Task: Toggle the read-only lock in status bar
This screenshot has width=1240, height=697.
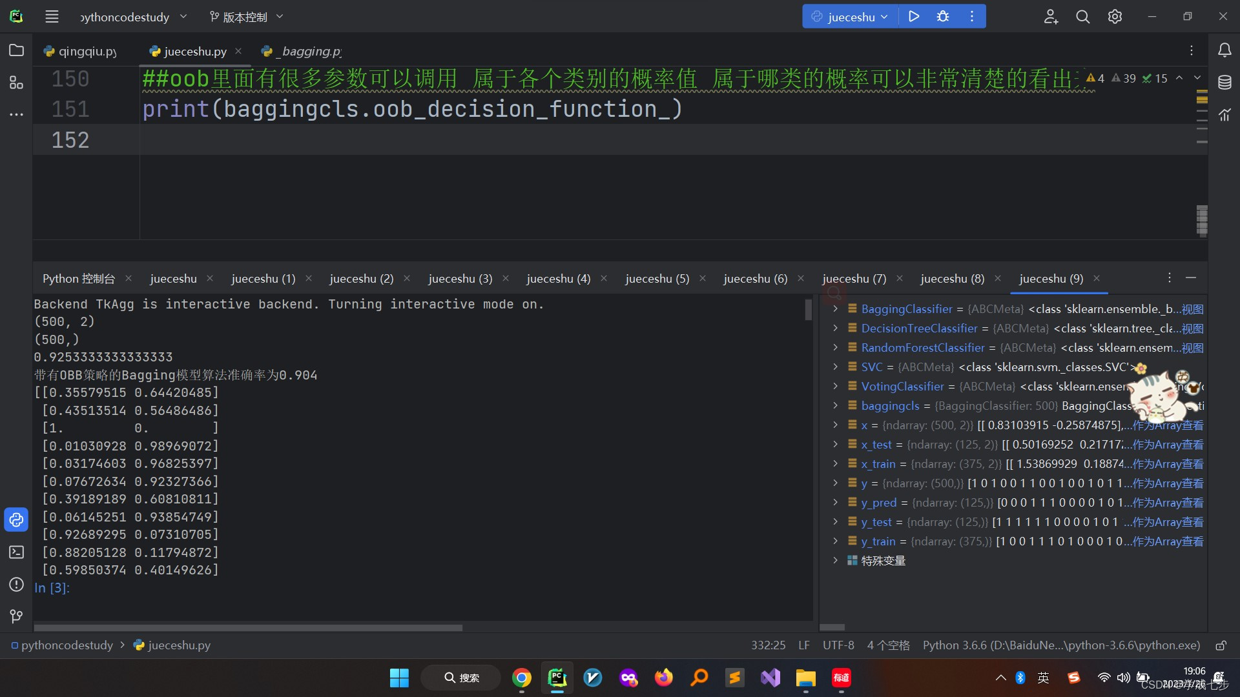Action: [x=1221, y=645]
